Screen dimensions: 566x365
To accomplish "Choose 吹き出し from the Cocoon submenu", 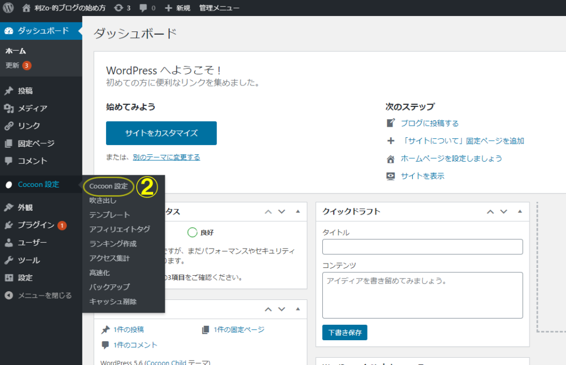I will (103, 201).
